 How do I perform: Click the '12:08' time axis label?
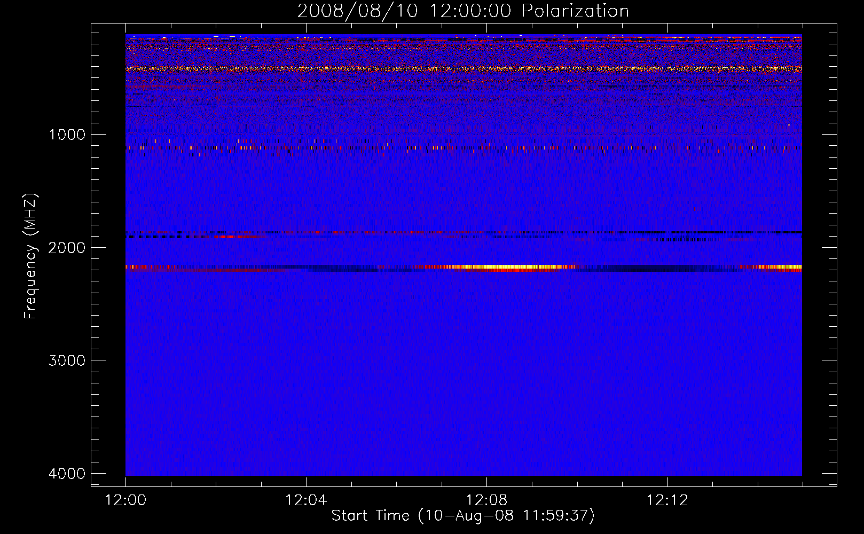coord(486,500)
